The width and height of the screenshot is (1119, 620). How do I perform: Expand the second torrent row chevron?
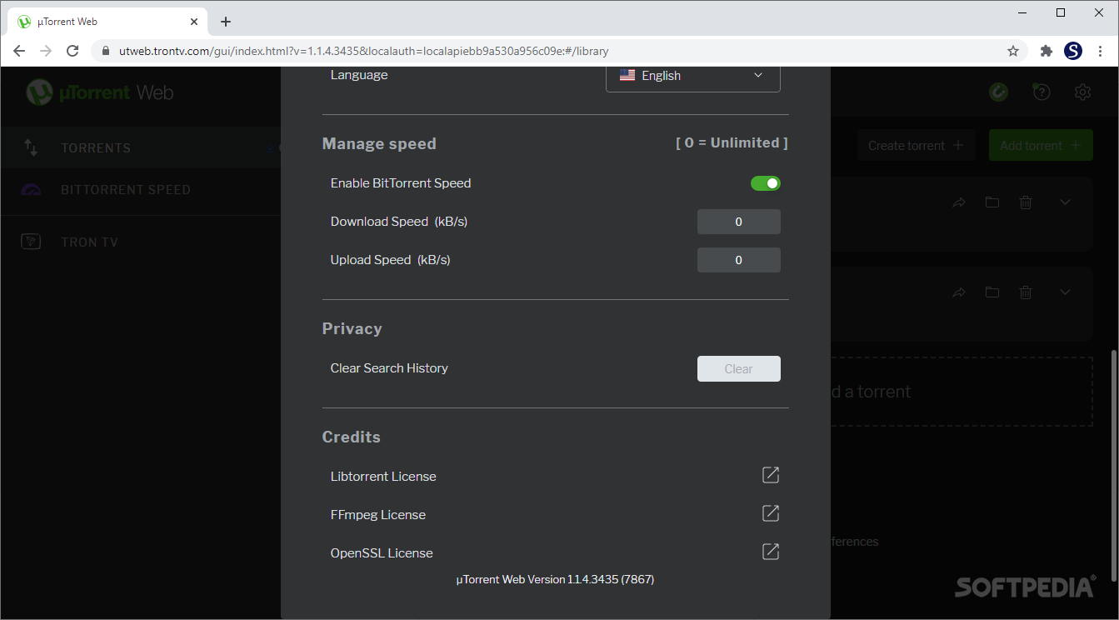[1065, 292]
